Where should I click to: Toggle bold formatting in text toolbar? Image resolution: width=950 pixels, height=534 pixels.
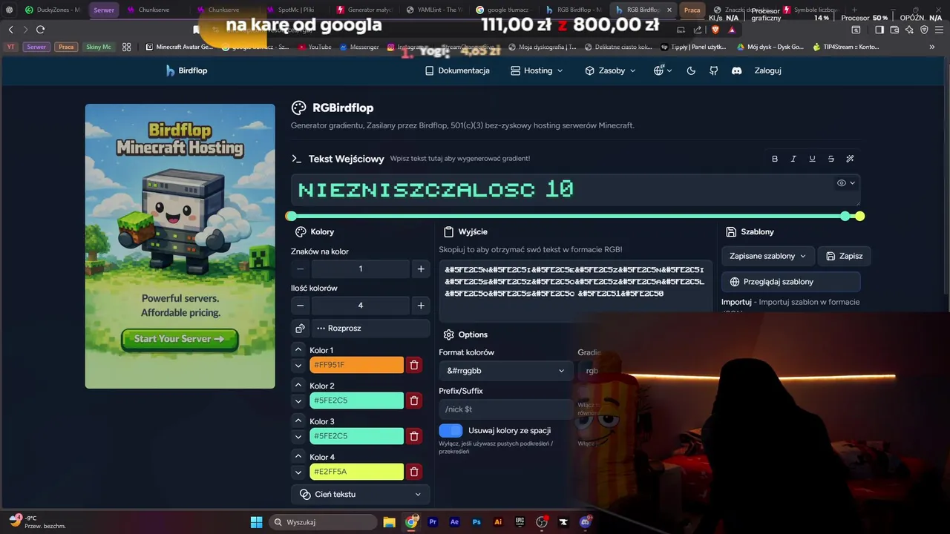[775, 159]
